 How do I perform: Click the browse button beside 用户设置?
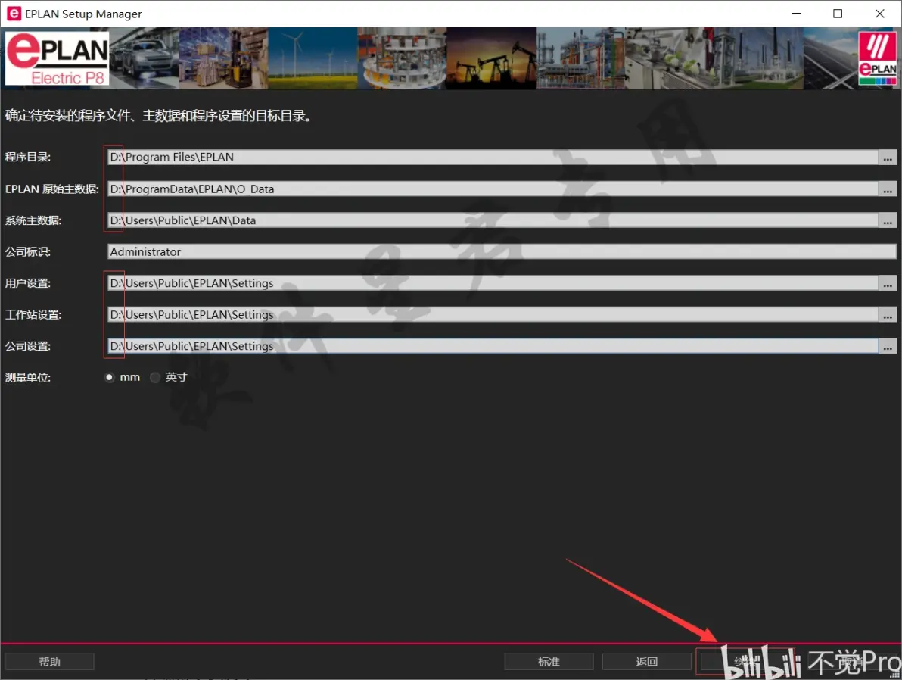point(888,283)
